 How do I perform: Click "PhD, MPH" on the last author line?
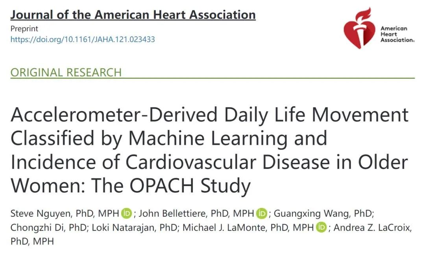[x=32, y=240]
